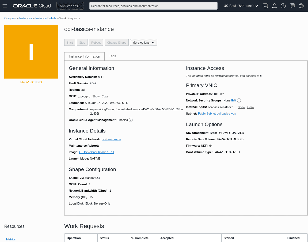Open the feedback chat icon

tap(292, 6)
